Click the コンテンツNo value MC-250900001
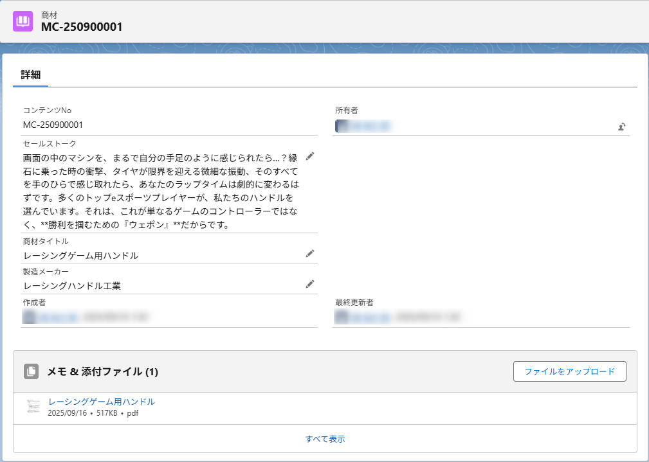Viewport: 649px width, 462px height. click(x=53, y=125)
